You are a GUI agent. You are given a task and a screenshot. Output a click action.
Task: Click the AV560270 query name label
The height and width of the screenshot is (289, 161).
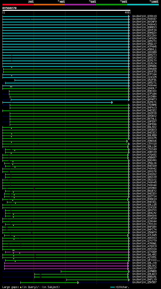9,8
